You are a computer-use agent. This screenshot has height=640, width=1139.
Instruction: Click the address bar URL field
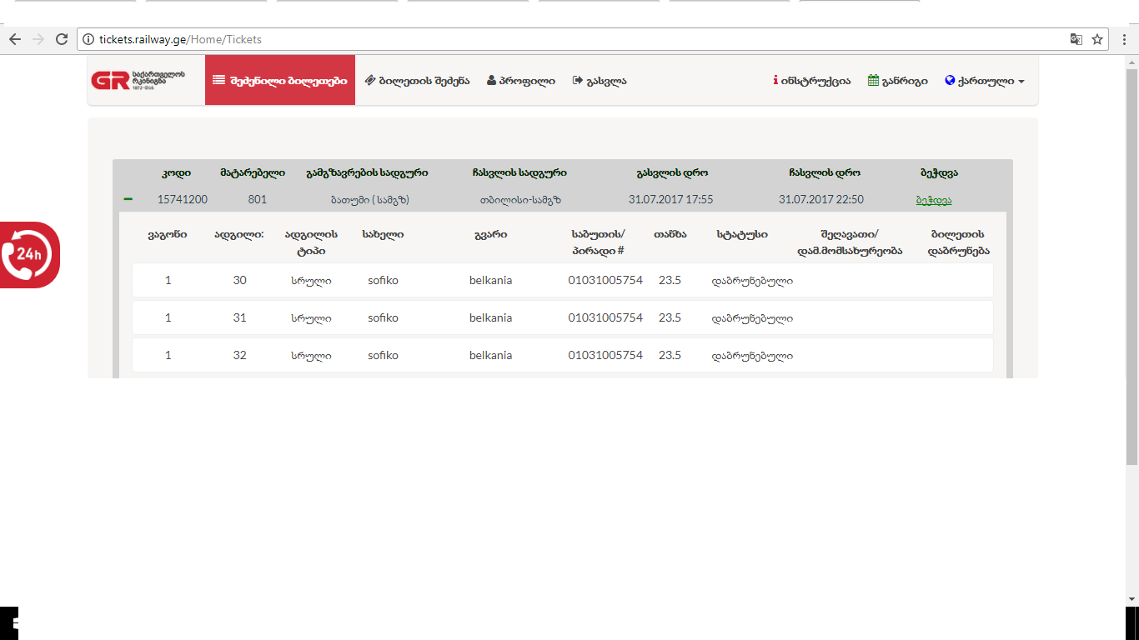[x=575, y=39]
